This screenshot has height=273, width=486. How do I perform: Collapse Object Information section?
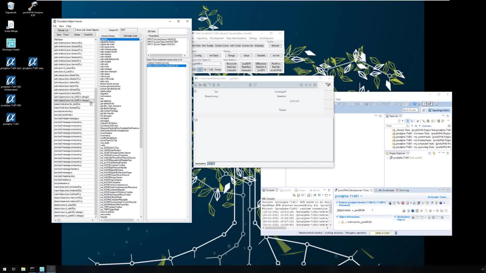tap(337, 217)
